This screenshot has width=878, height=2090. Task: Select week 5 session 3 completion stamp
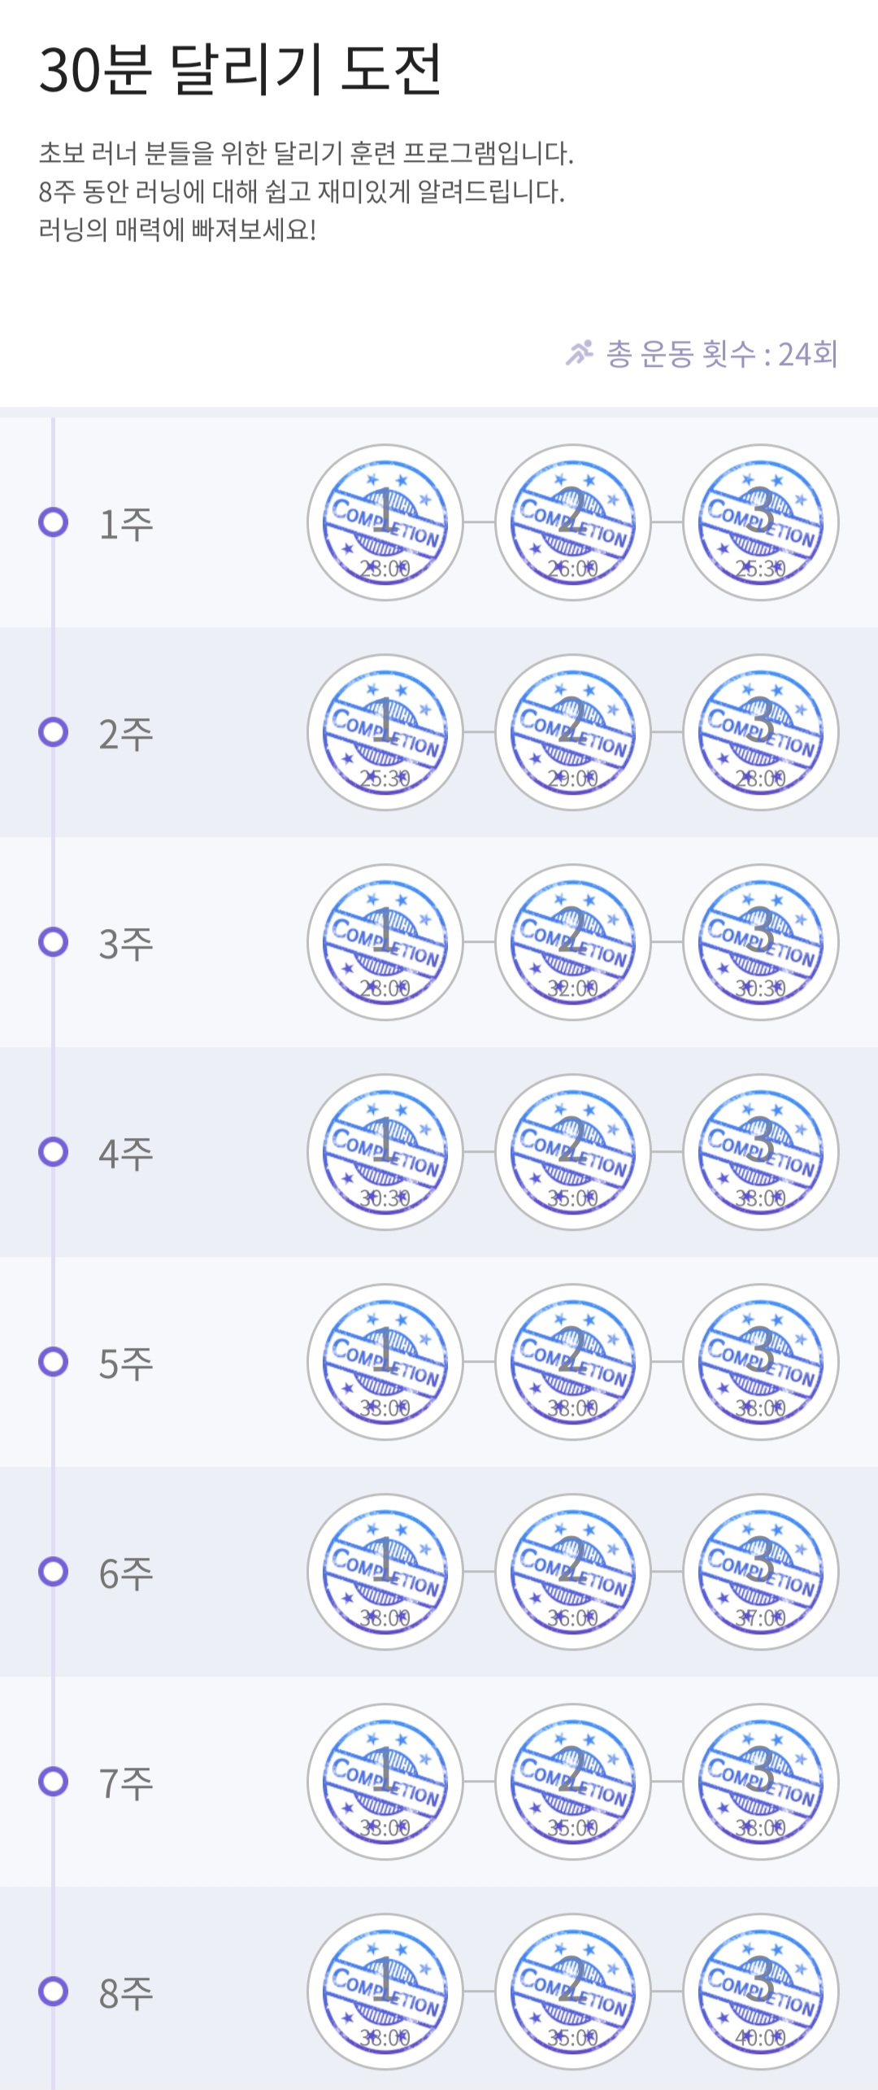(x=761, y=1362)
